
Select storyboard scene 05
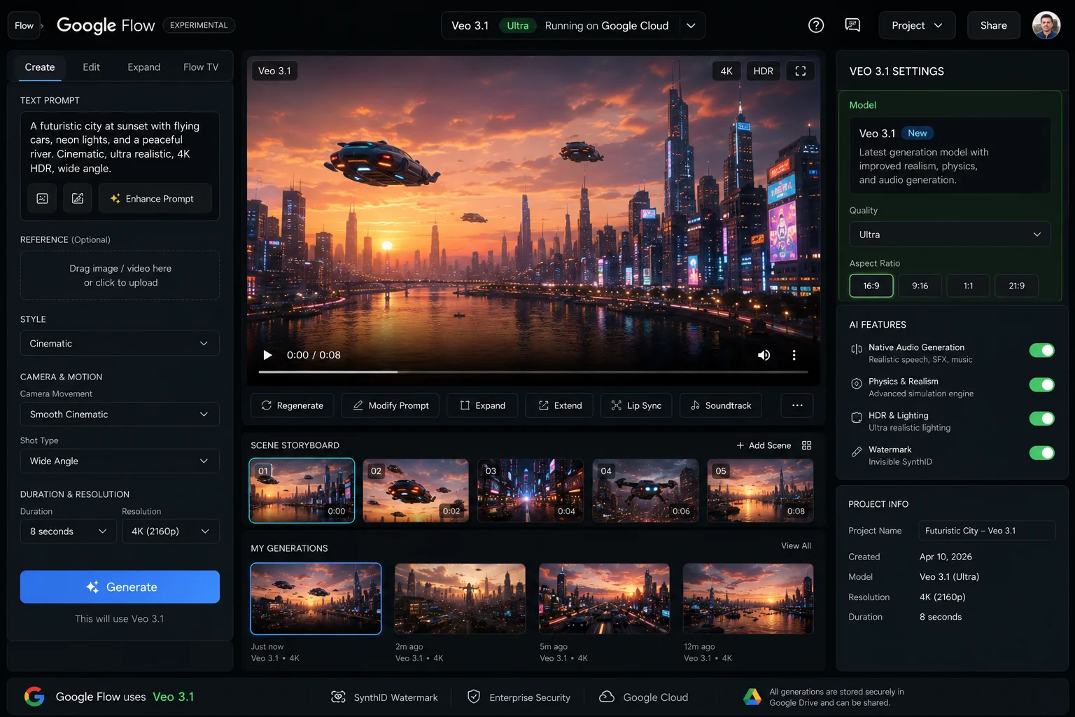tap(760, 491)
